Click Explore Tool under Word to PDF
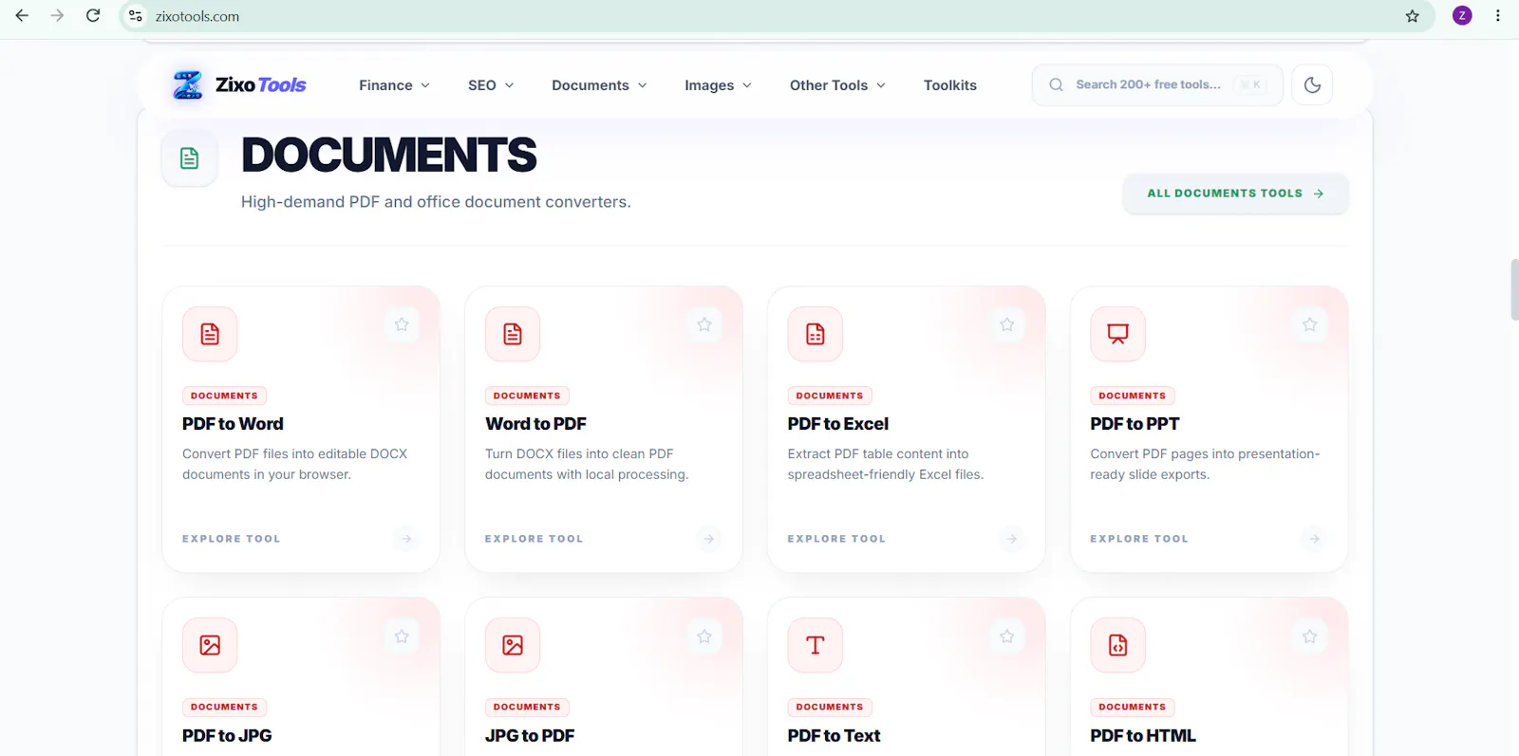Screen dimensions: 1519x756 click(x=534, y=539)
